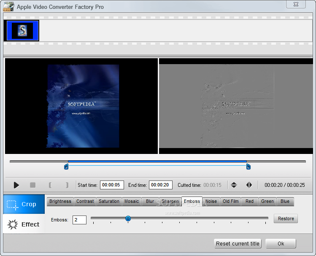Switch to the Sharpen tab

(170, 202)
